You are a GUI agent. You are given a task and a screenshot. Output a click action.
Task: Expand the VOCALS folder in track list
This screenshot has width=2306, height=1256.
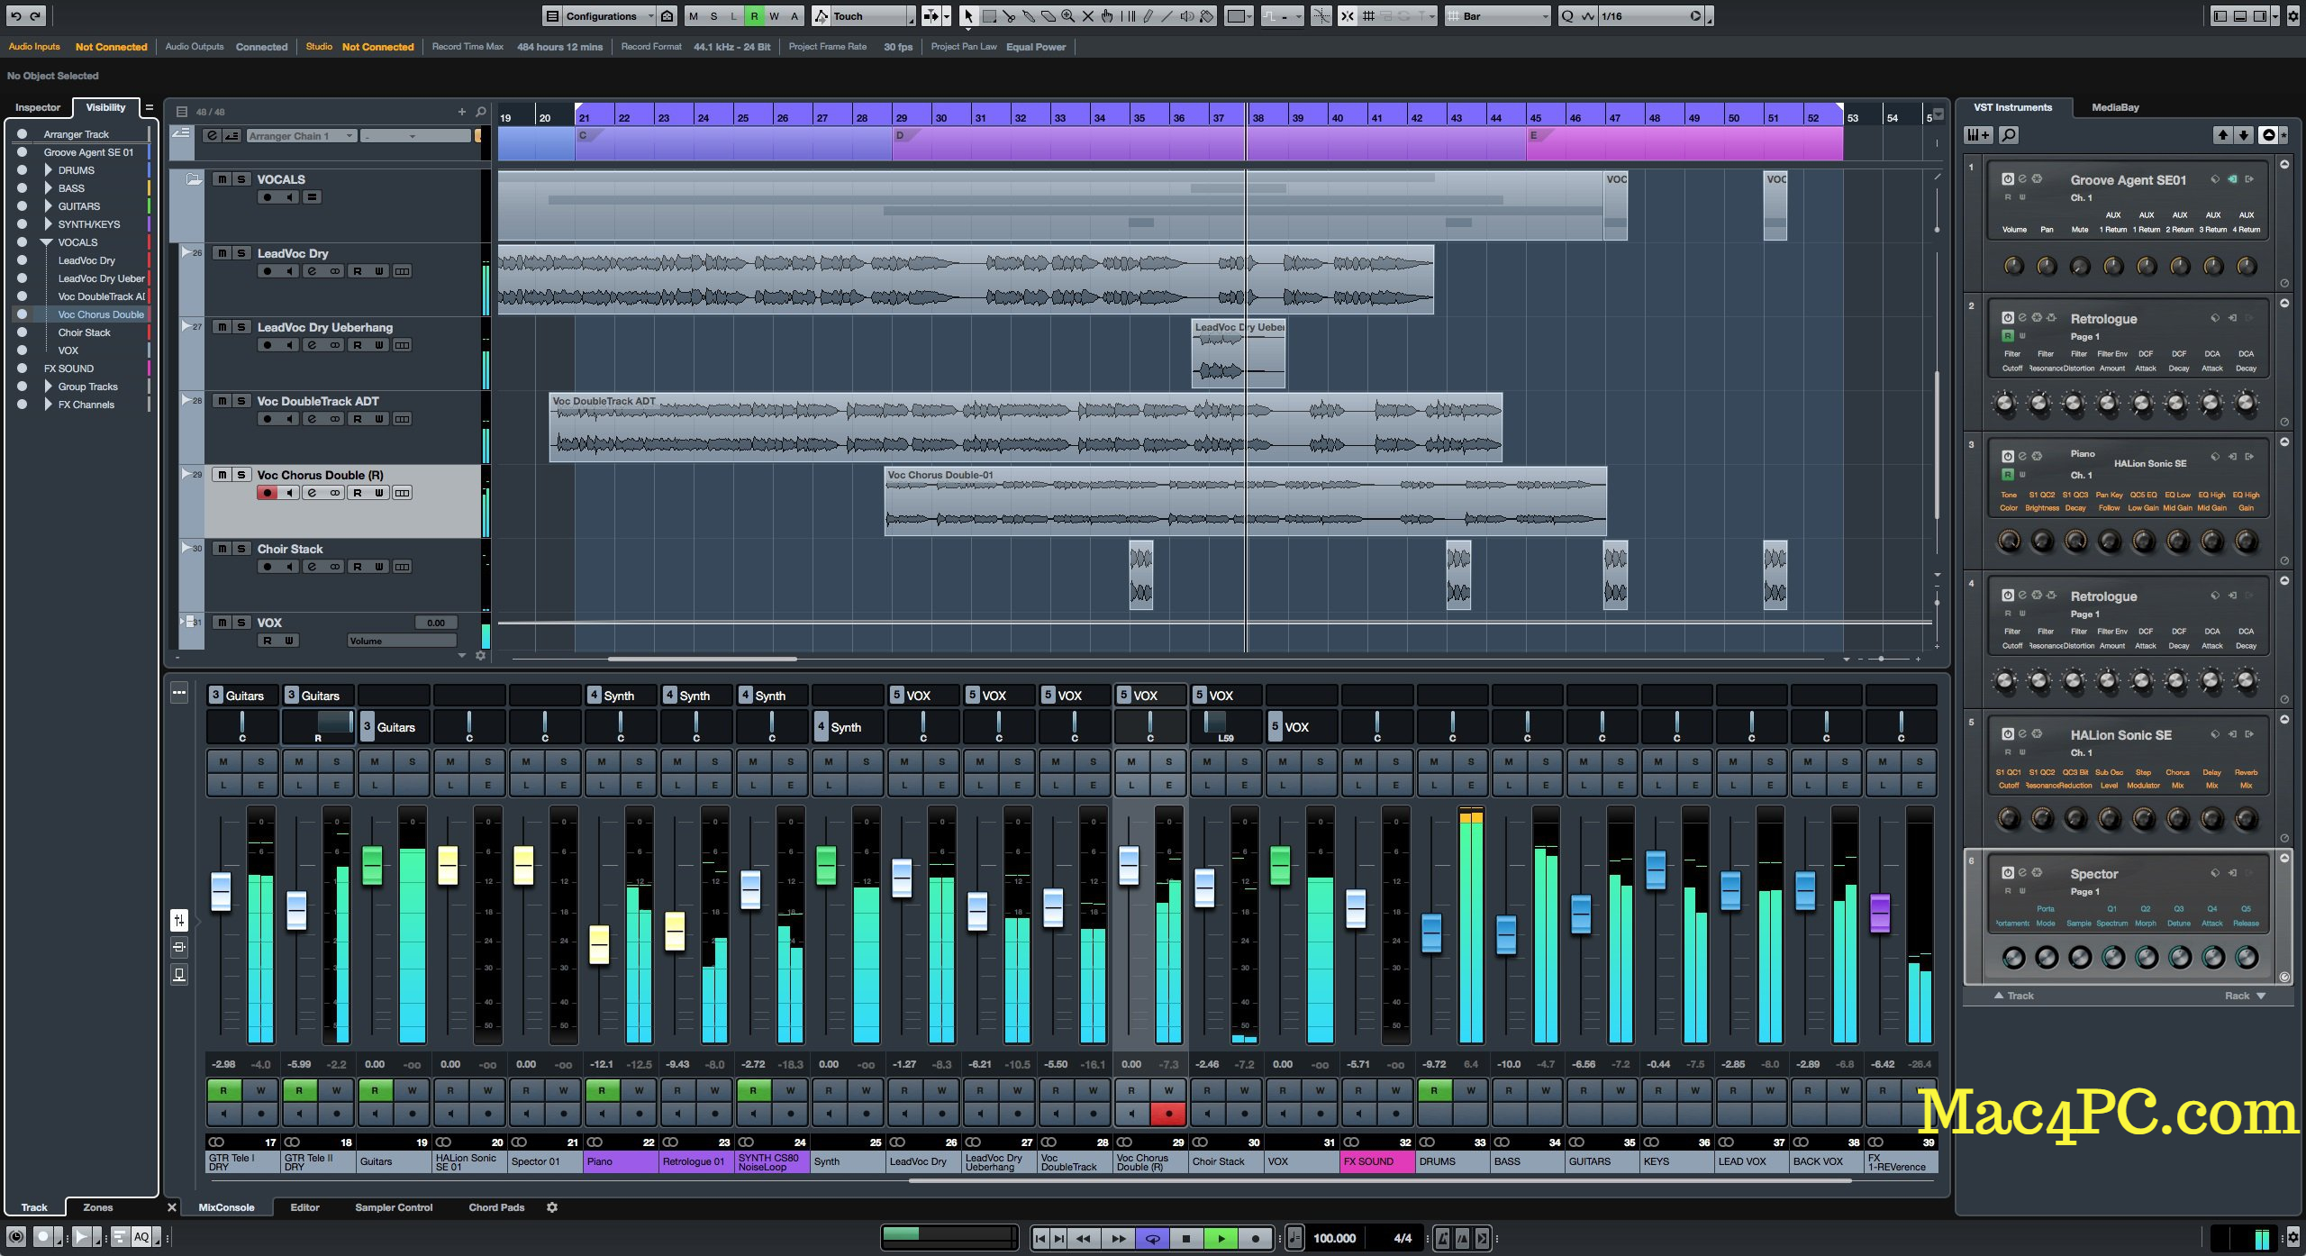(x=46, y=243)
